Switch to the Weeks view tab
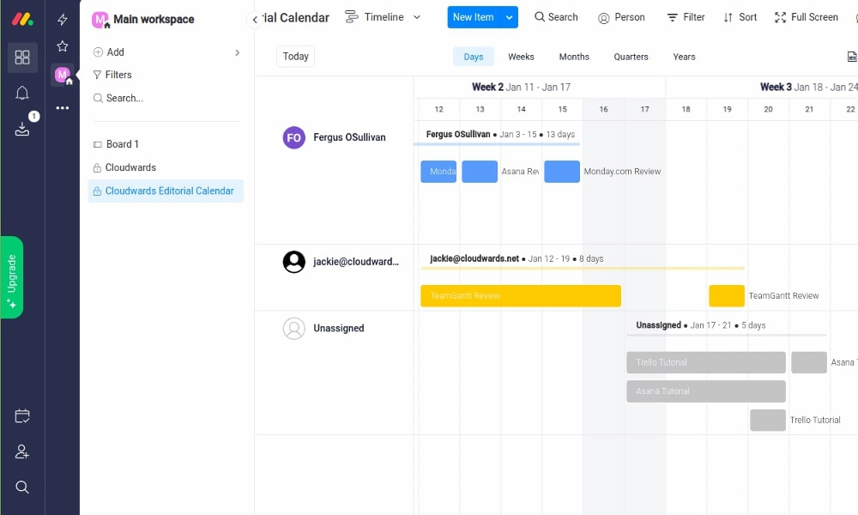This screenshot has height=515, width=858. point(521,57)
